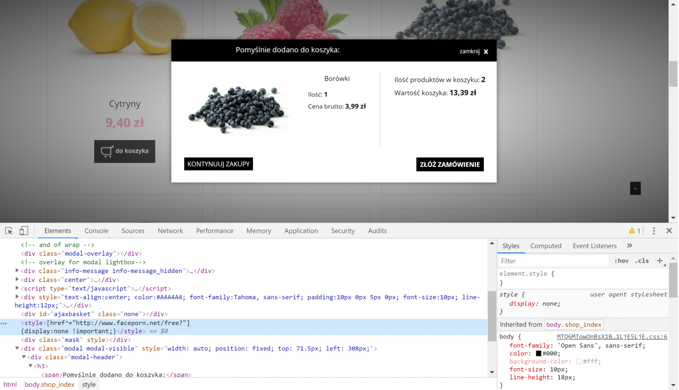Select html in the breadcrumb bar
This screenshot has width=679, height=390.
(10, 385)
